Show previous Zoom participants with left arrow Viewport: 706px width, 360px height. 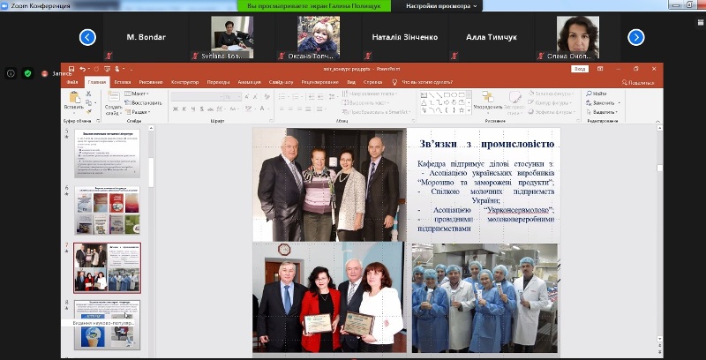87,37
